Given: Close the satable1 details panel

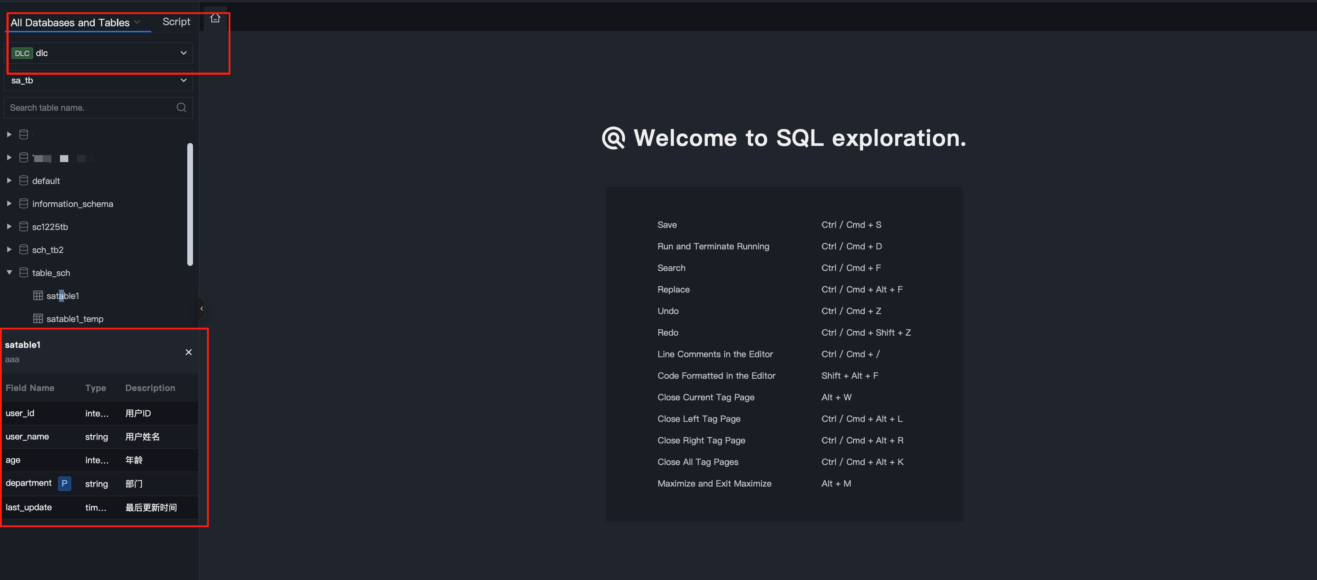Looking at the screenshot, I should (189, 352).
